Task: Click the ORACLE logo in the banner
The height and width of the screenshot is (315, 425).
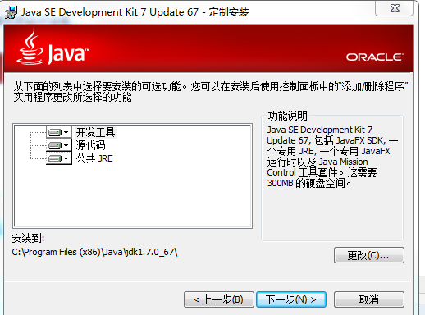Action: point(375,57)
